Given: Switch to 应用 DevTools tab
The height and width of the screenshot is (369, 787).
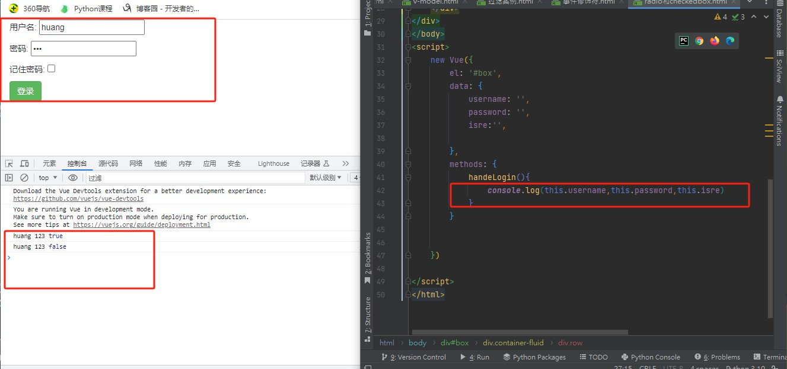Looking at the screenshot, I should [209, 163].
